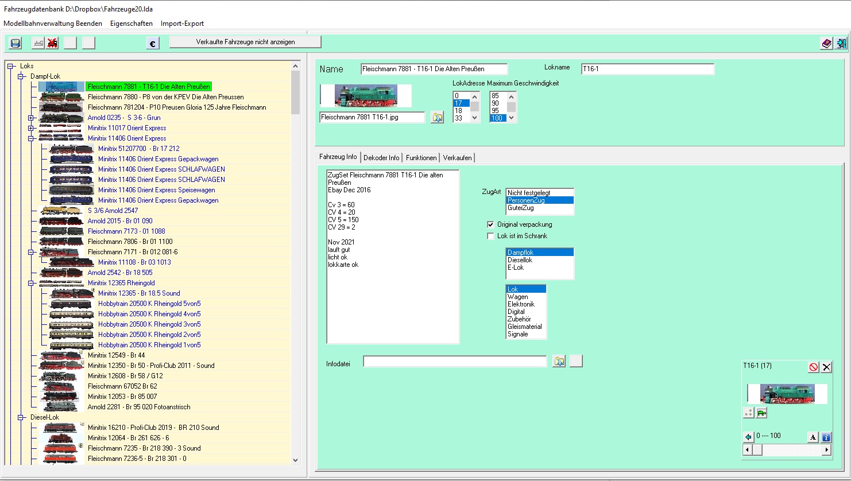The height and width of the screenshot is (481, 851).
Task: Select 'Wagen' in category list
Action: click(526, 297)
